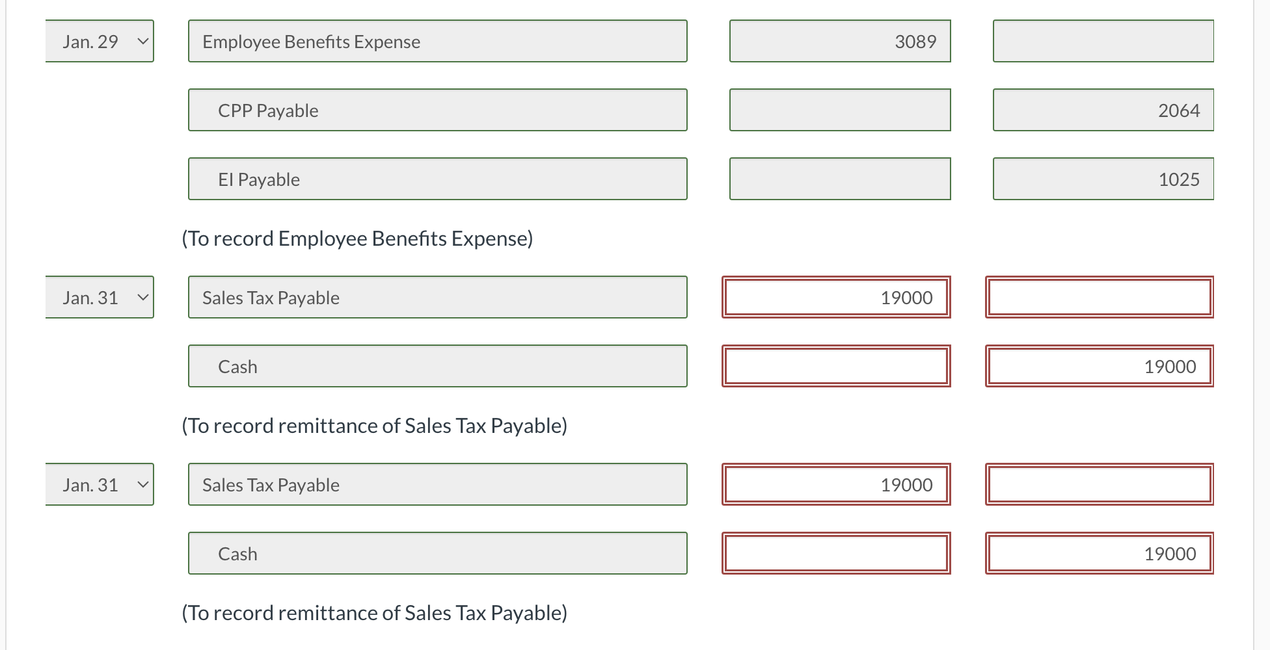Click the first Cash credit field showing 19000
Viewport: 1270px width, 650px height.
1098,366
